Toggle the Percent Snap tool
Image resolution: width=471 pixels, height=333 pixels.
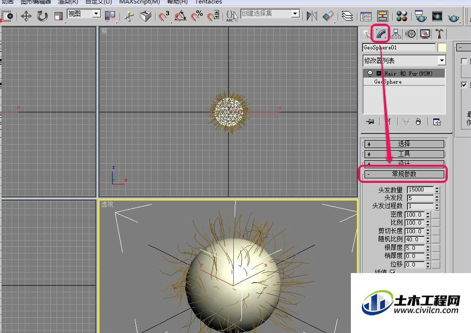point(197,16)
